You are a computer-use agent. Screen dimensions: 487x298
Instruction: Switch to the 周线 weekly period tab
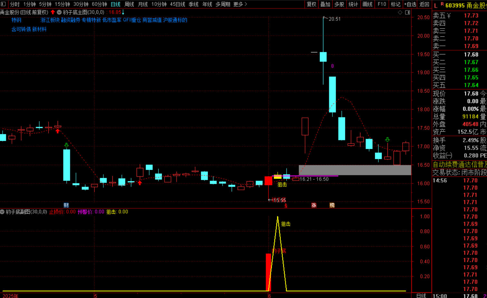[129, 4]
